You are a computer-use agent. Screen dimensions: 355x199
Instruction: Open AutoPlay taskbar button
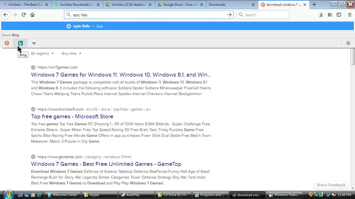137,195
